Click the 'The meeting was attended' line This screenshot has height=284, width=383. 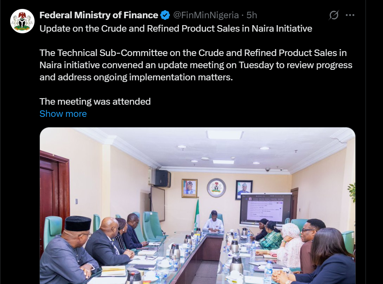tap(95, 101)
